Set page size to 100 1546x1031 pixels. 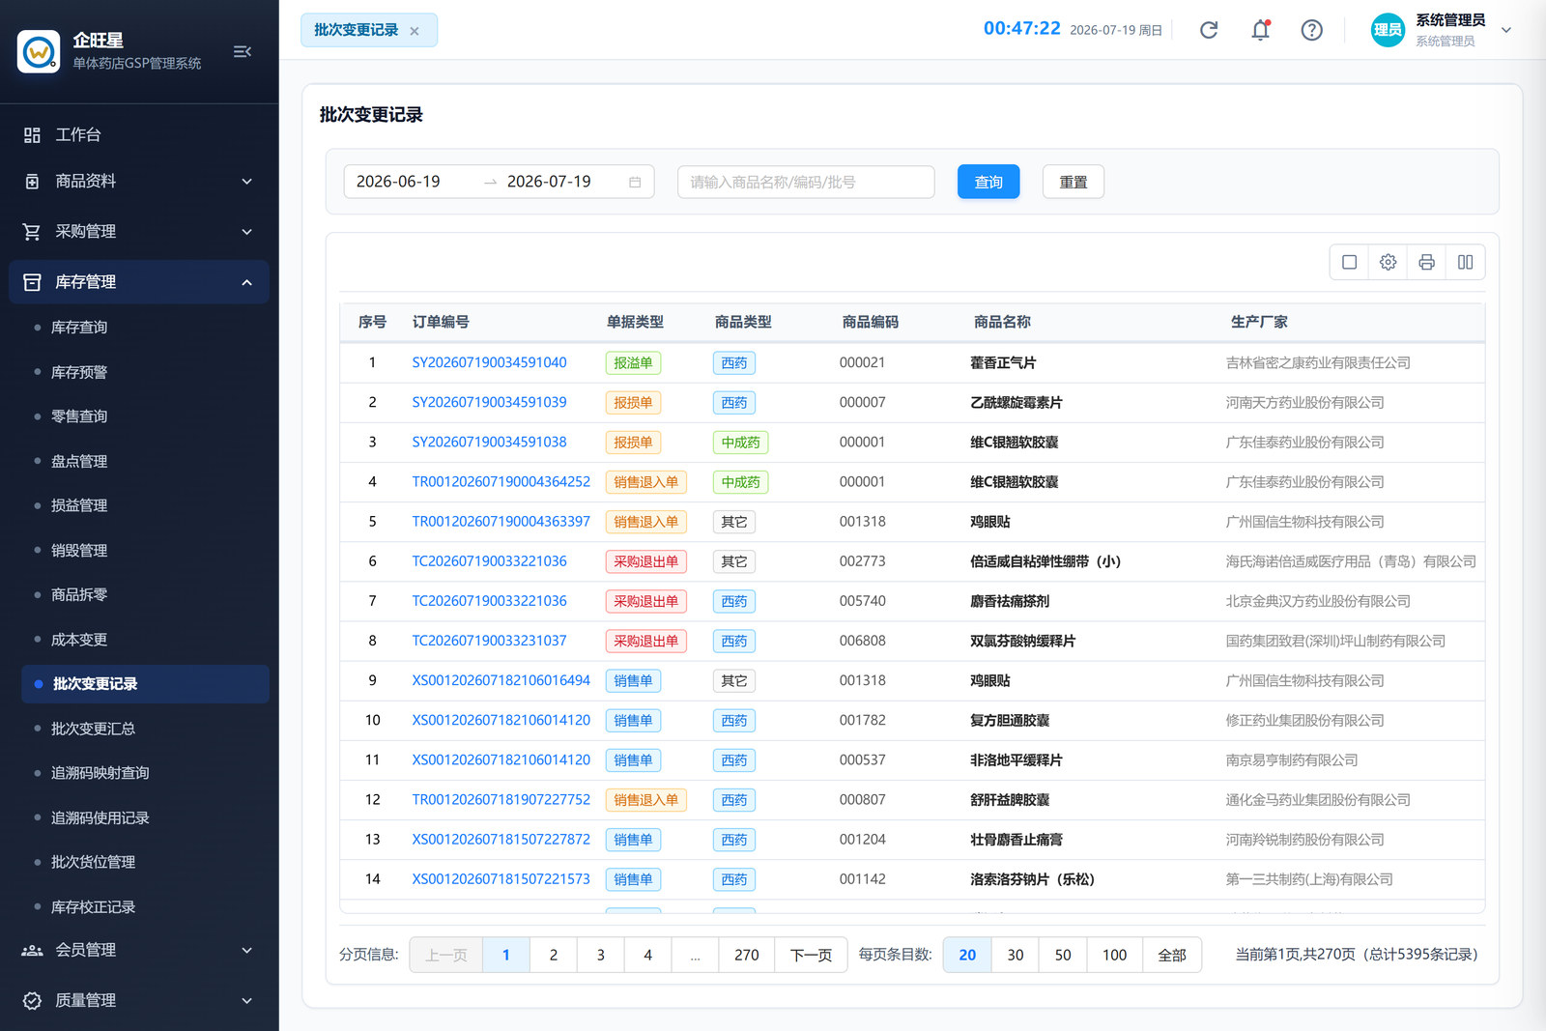point(1115,955)
